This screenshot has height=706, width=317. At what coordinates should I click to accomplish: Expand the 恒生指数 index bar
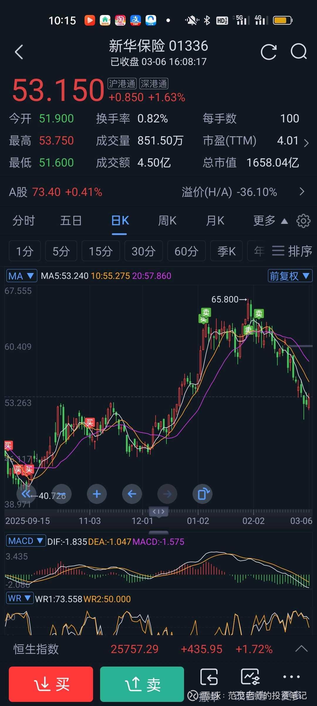(301, 649)
